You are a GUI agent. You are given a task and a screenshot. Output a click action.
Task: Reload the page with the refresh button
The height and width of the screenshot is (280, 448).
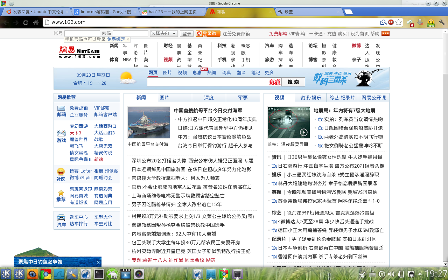(26, 22)
